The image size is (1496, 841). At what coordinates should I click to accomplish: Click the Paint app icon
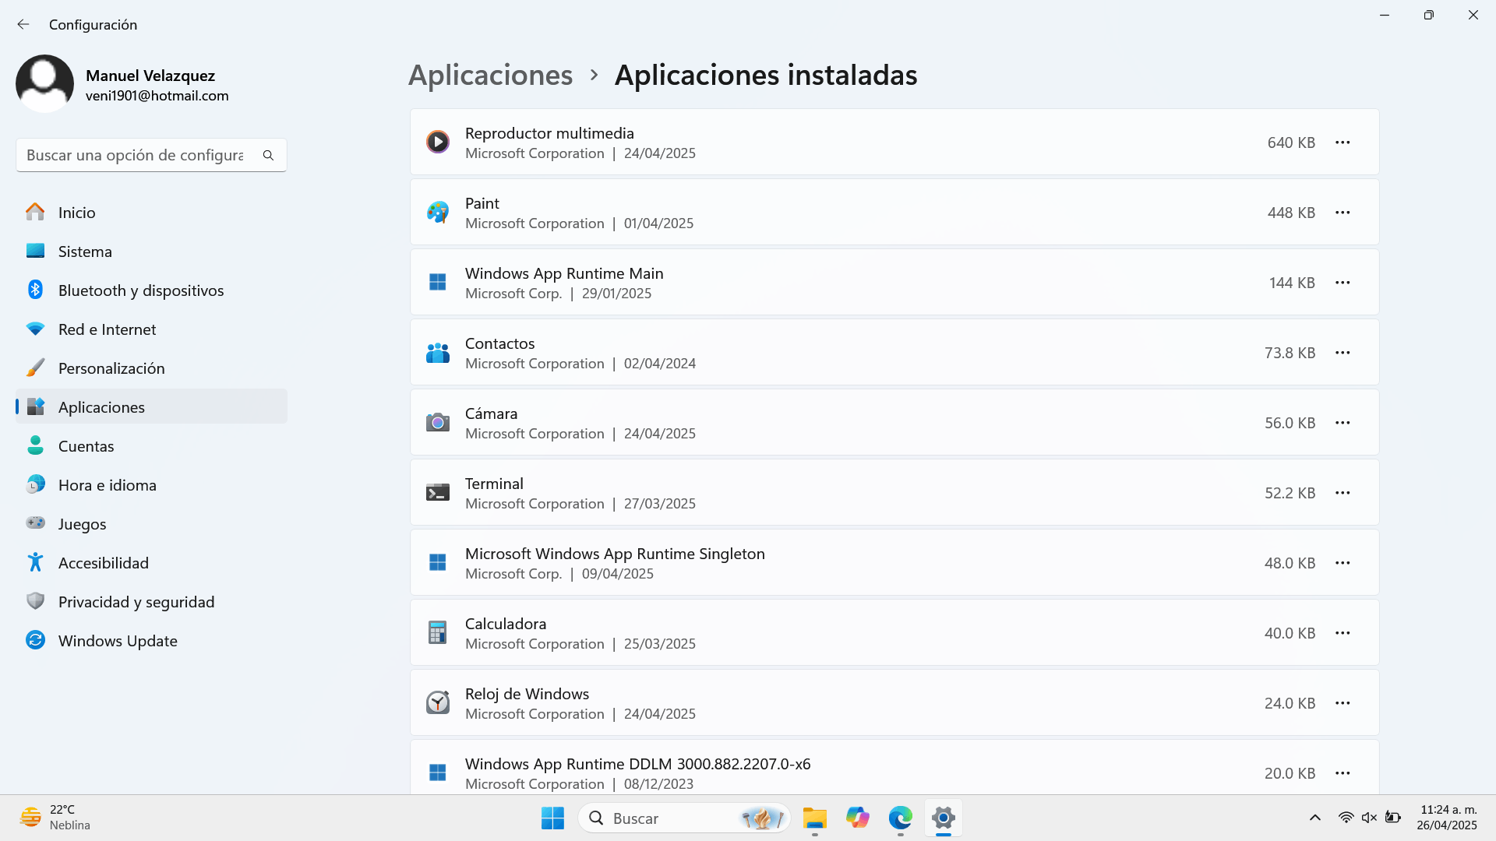tap(438, 212)
